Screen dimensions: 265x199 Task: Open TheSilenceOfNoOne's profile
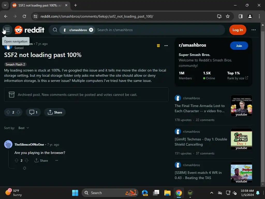[29, 145]
